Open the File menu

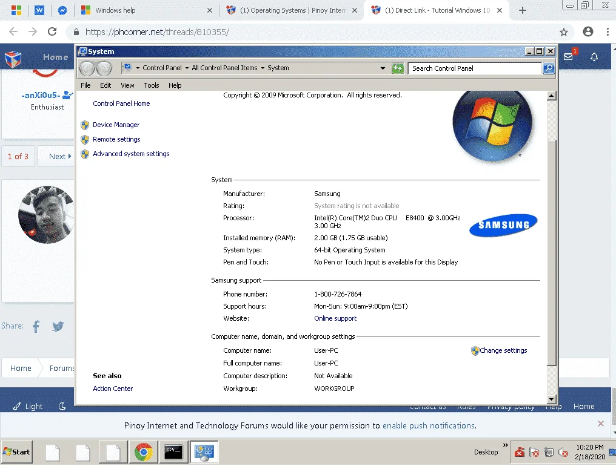click(85, 85)
